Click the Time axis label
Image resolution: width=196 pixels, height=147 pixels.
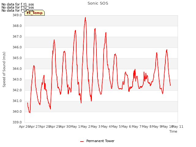[x=173, y=131]
